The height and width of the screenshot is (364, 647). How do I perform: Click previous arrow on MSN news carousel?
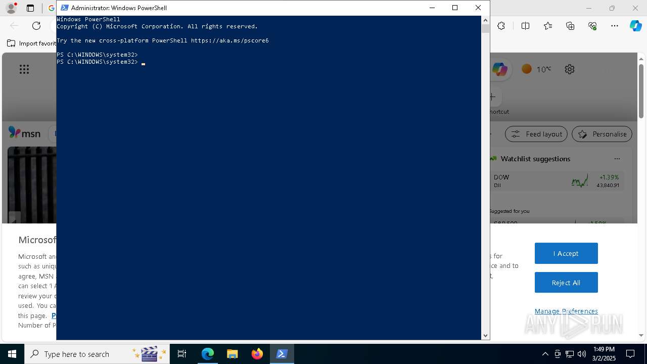click(x=14, y=218)
